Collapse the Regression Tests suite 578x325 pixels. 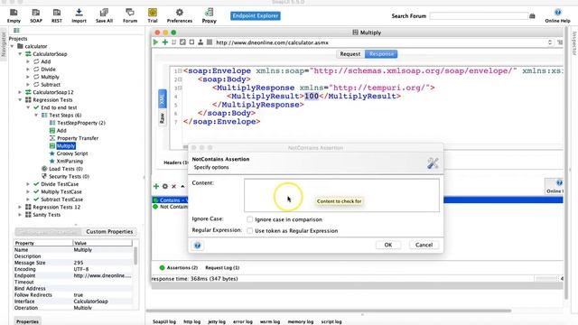click(20, 100)
